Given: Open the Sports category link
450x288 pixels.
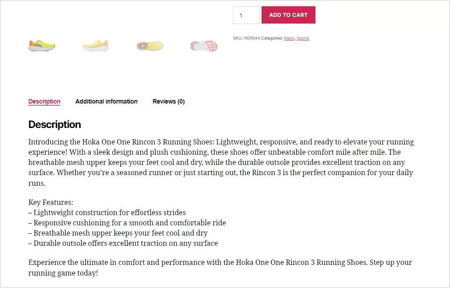Looking at the screenshot, I should click(303, 38).
